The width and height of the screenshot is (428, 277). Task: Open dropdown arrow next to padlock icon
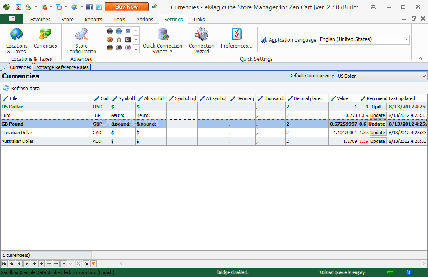pyautogui.click(x=36, y=7)
